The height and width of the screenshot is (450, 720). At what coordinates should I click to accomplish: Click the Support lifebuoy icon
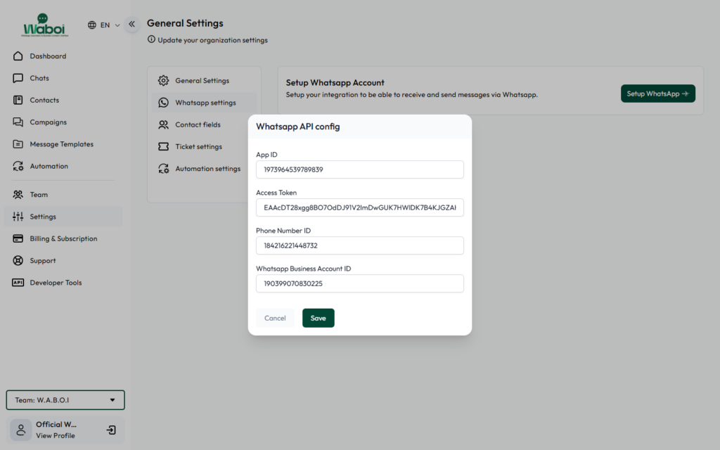click(x=18, y=261)
